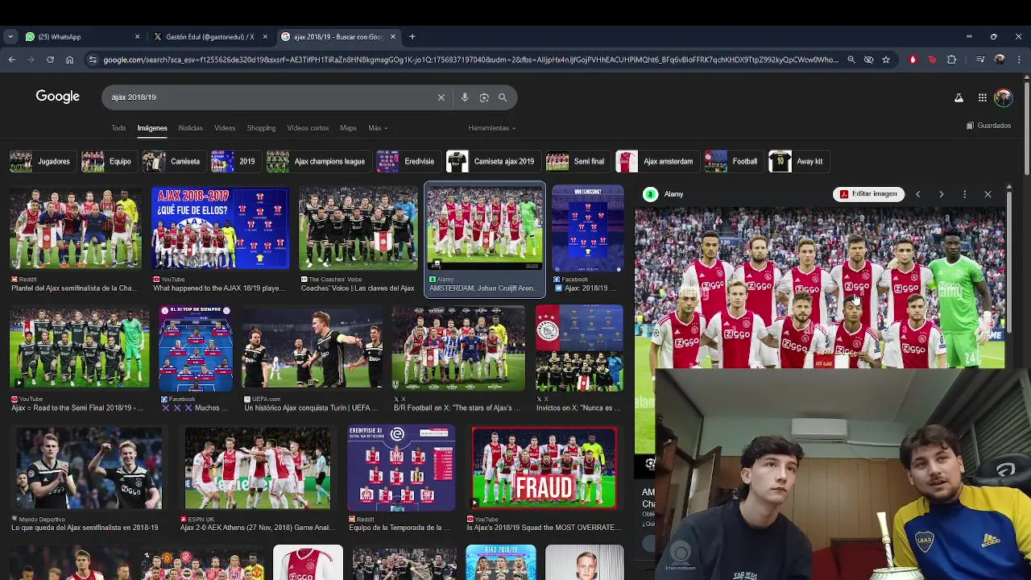This screenshot has height=580, width=1031.
Task: Open Search Labs flask icon
Action: [x=959, y=97]
